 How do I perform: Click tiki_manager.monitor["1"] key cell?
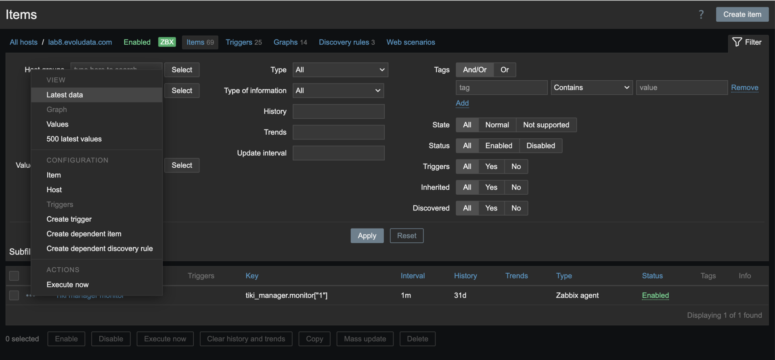point(286,295)
